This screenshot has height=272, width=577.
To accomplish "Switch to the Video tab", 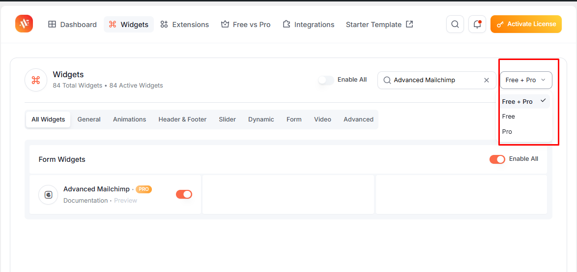I will pyautogui.click(x=323, y=120).
